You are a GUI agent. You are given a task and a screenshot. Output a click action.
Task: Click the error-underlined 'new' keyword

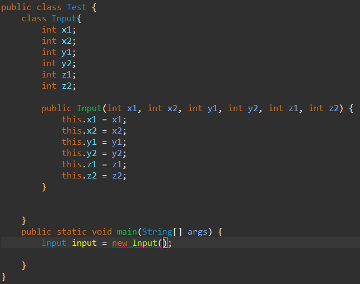[120, 244]
